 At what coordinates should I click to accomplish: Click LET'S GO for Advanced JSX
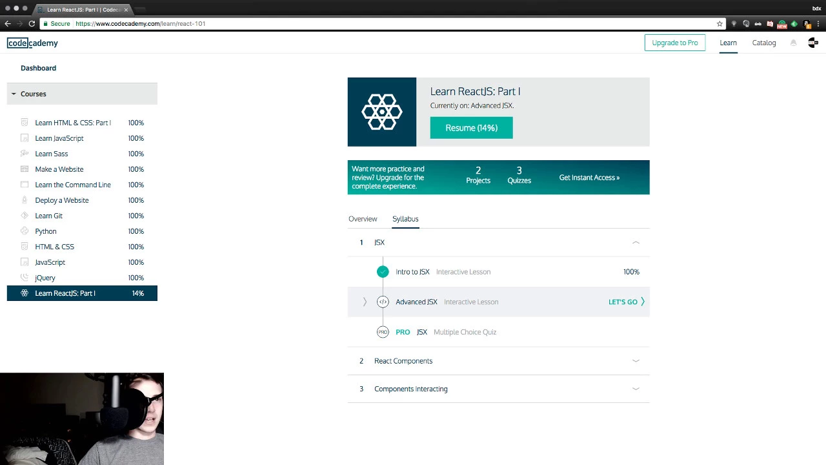(x=627, y=302)
